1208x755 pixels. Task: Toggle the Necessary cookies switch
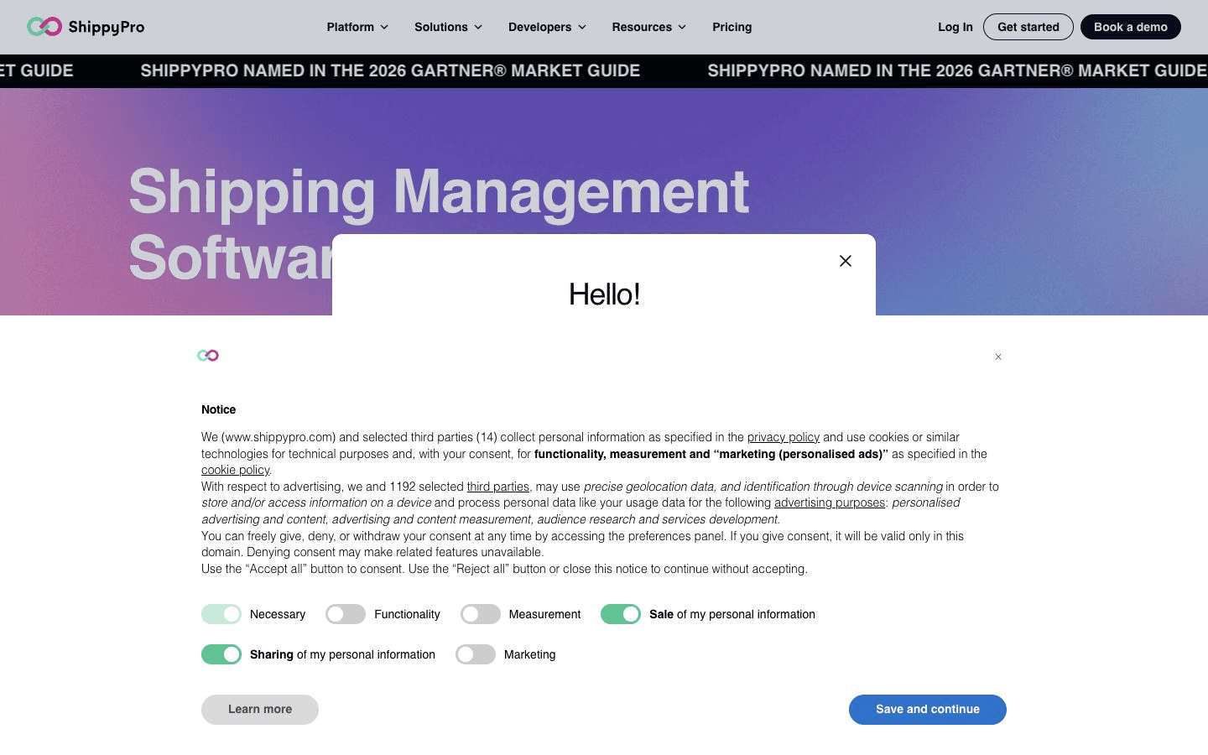(x=221, y=614)
